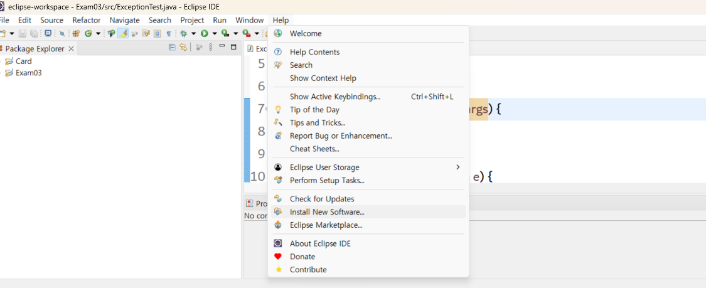The width and height of the screenshot is (706, 288).
Task: Click the green Run button icon
Action: pyautogui.click(x=205, y=33)
